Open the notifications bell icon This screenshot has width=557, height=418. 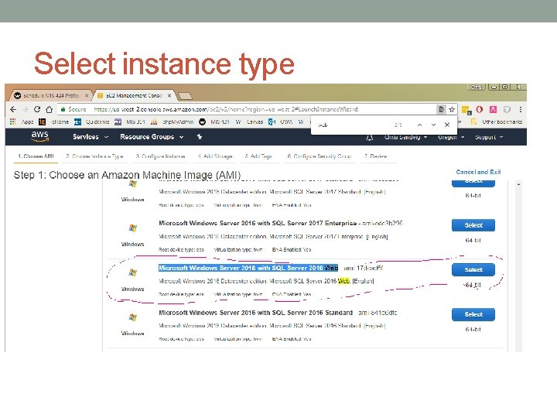[x=370, y=137]
